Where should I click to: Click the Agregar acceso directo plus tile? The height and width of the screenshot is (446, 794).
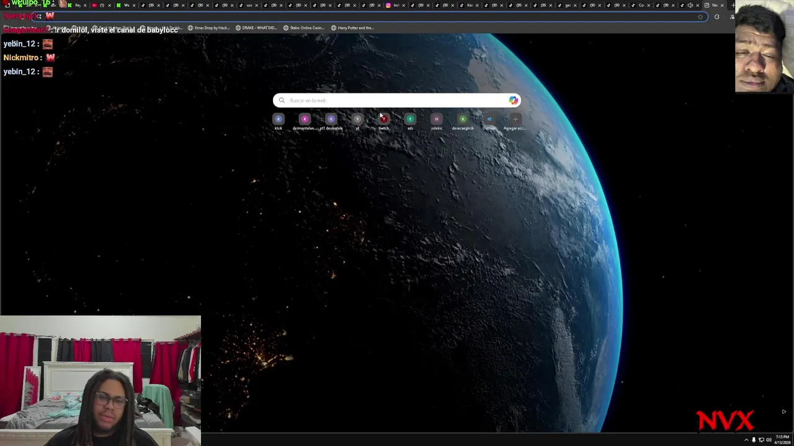[x=515, y=121]
